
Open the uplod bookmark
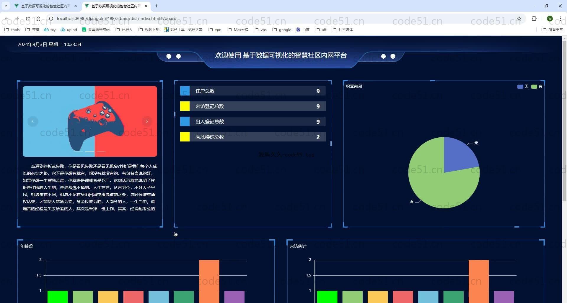coord(69,29)
